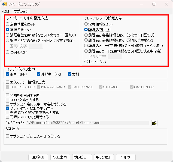Maximize the フォワードエンジニアリング window
Image resolution: width=173 pixels, height=162 pixels.
coord(154,4)
